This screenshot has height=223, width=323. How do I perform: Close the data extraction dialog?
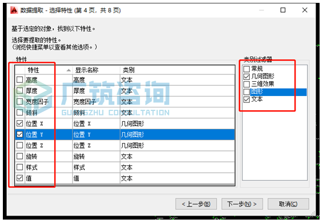[x=305, y=10]
